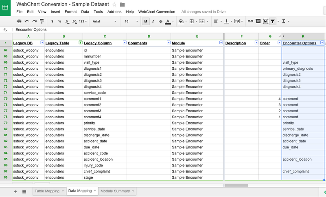Toggle the filter funnel button
The image size is (326, 197).
[x=273, y=21]
